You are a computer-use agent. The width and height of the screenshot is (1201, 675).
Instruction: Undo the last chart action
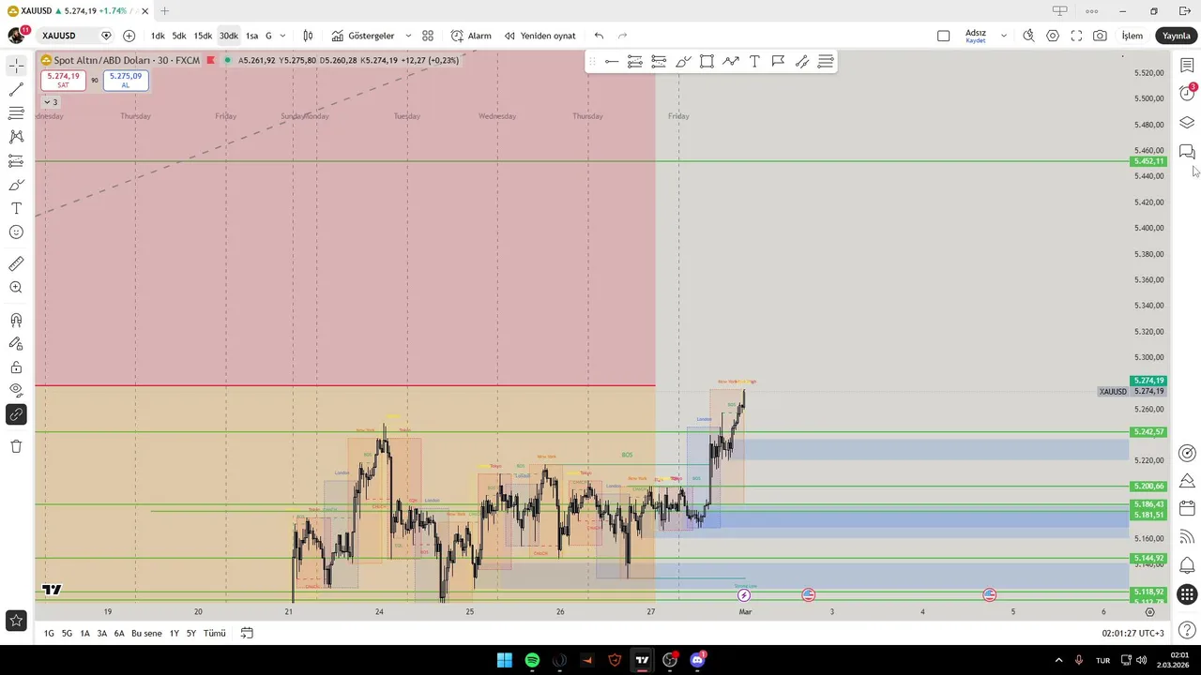point(599,36)
